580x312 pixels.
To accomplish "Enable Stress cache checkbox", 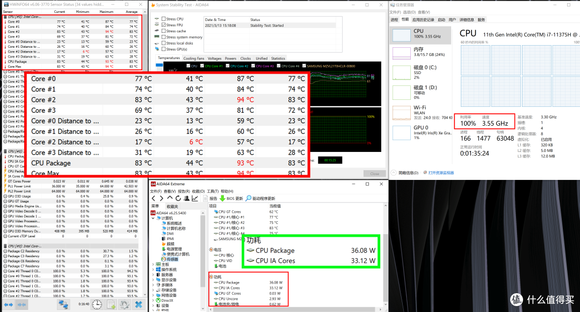I will tap(163, 31).
